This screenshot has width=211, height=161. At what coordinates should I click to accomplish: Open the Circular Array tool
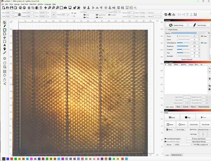point(5,75)
